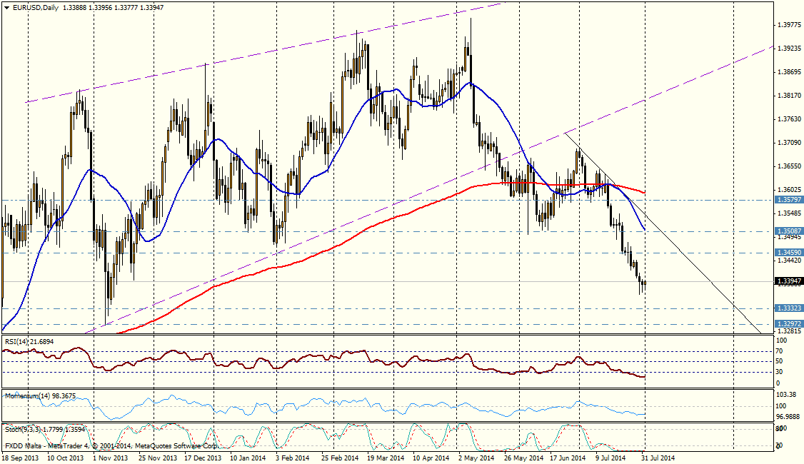Click the 31 Jul 2014 date label

(x=658, y=457)
